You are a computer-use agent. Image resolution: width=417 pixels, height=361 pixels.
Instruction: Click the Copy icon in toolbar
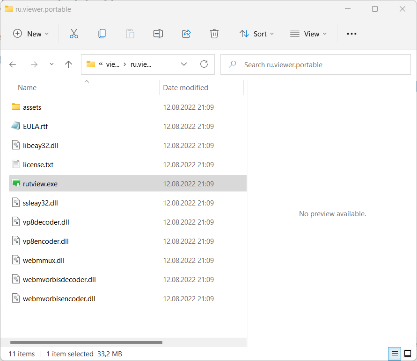click(102, 34)
